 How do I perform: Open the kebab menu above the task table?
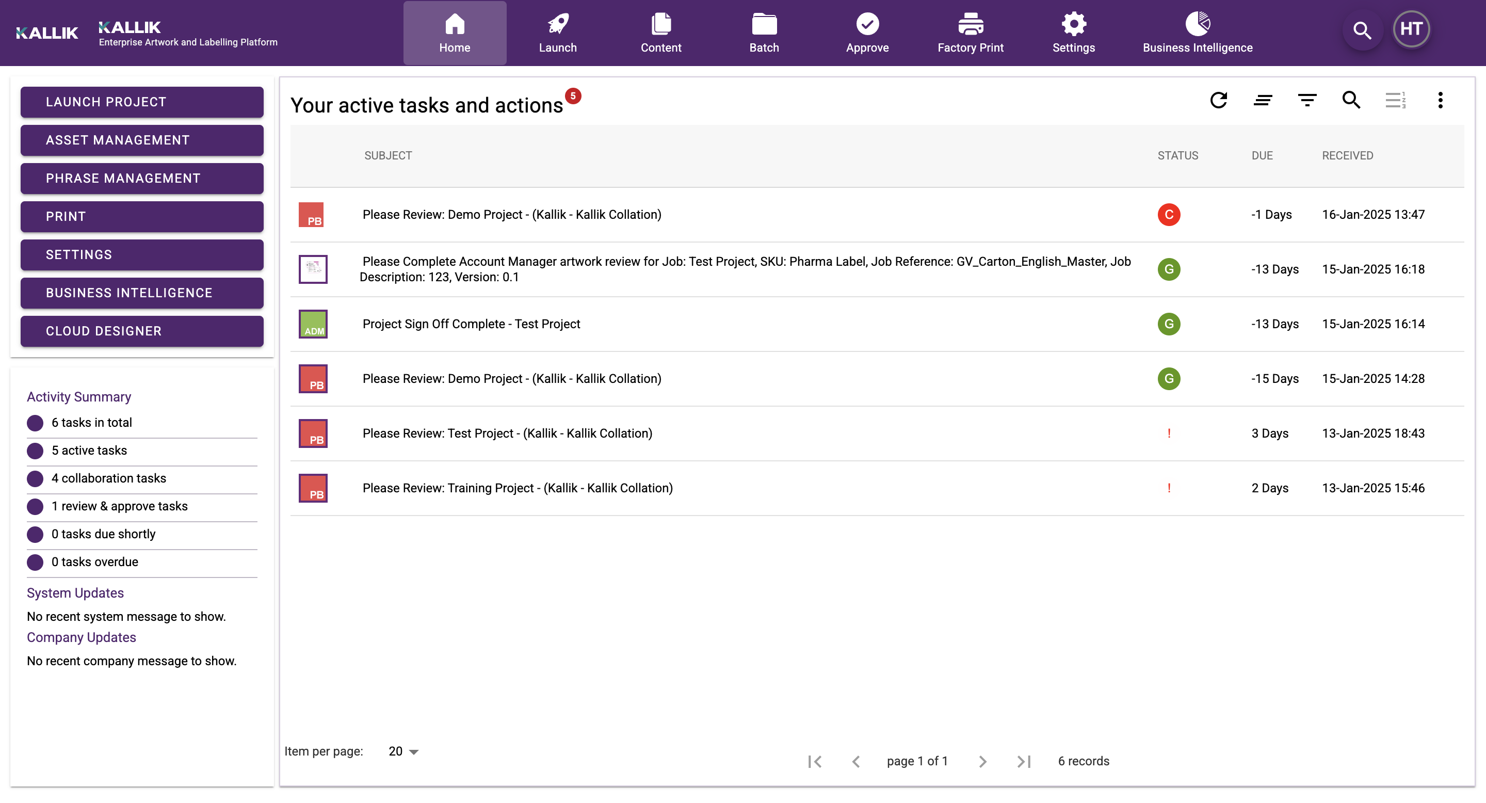point(1440,100)
